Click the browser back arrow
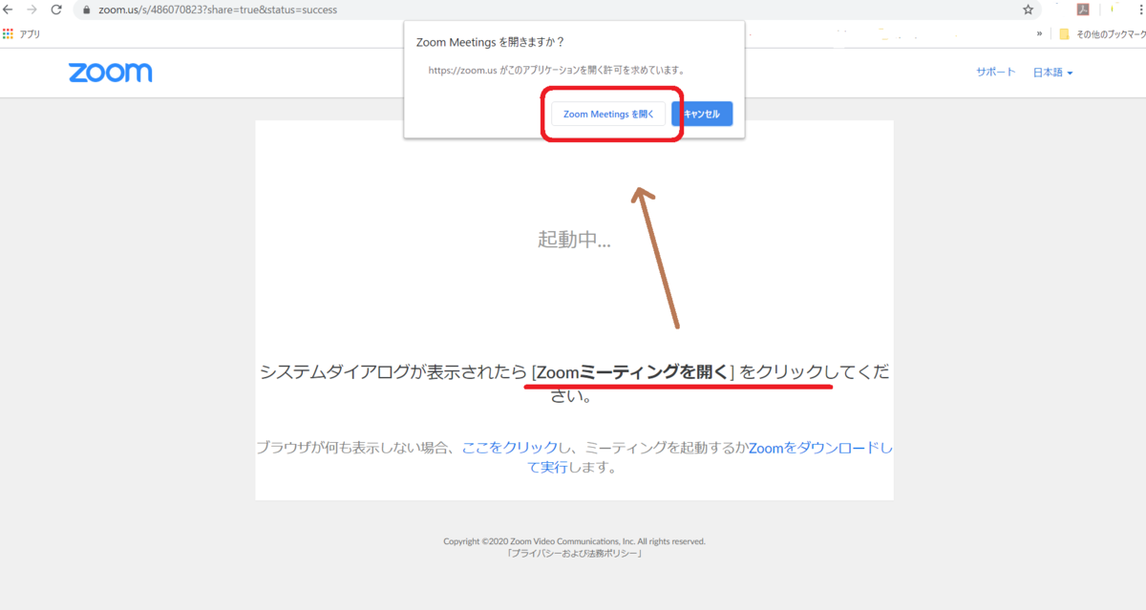1146x610 pixels. [x=9, y=10]
